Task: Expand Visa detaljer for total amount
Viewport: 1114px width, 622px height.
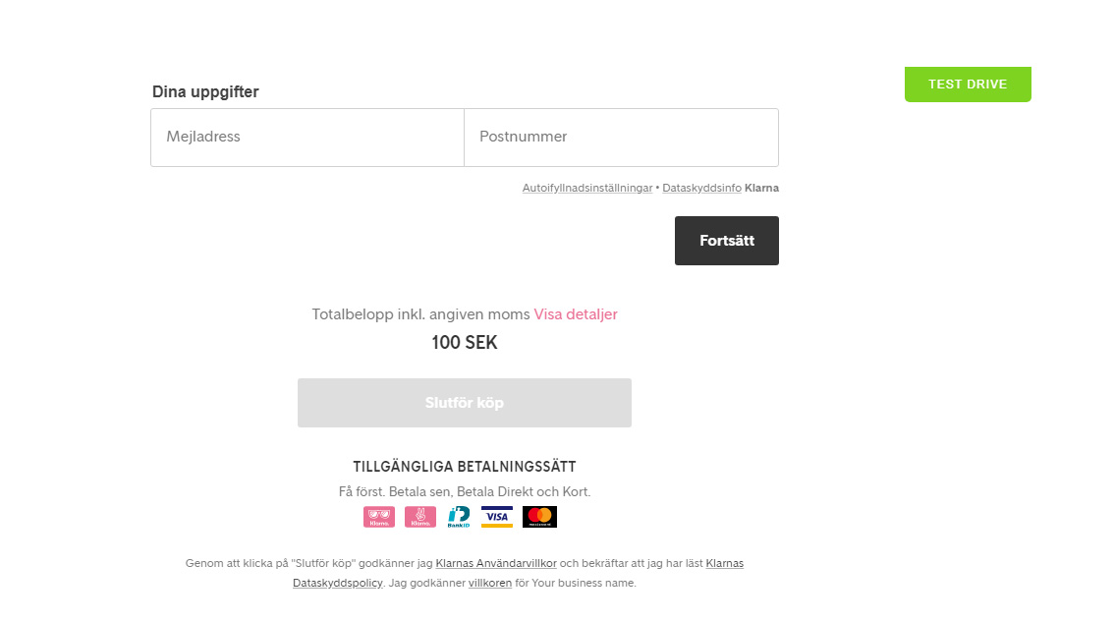Action: (x=576, y=314)
